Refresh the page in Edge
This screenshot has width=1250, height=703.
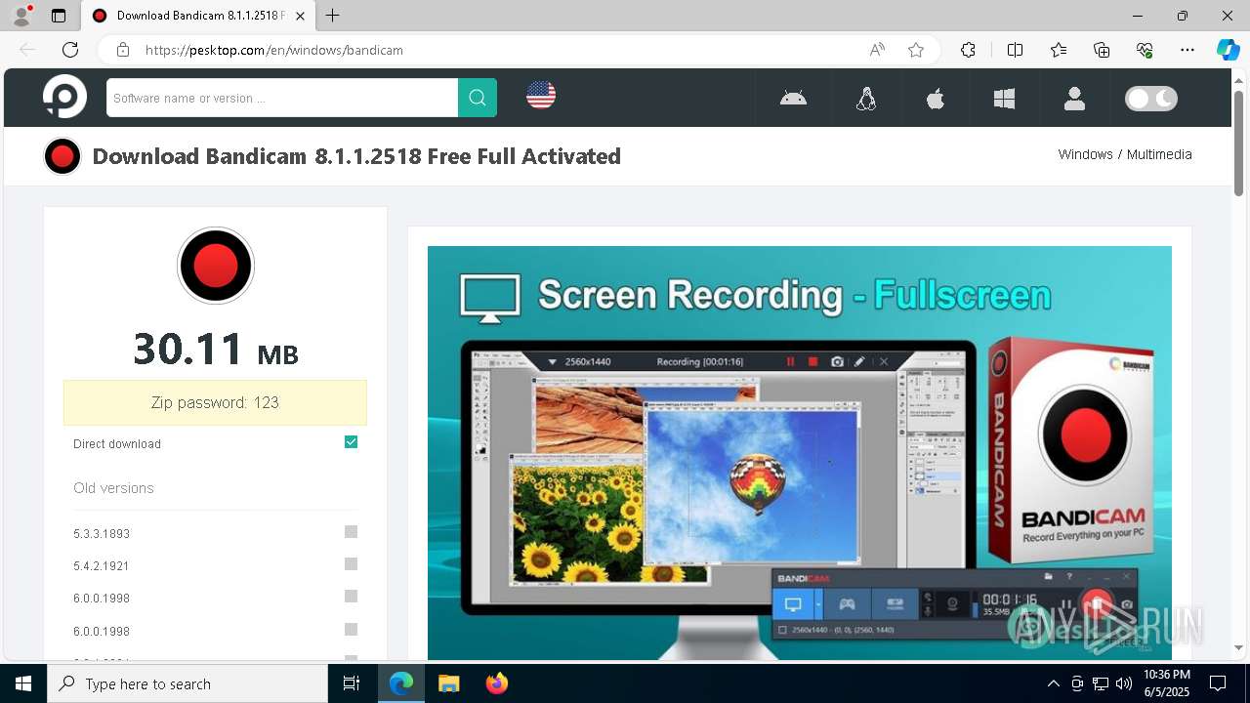70,50
